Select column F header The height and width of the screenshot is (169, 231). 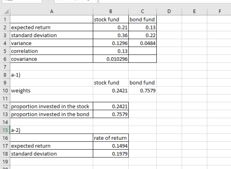[219, 12]
